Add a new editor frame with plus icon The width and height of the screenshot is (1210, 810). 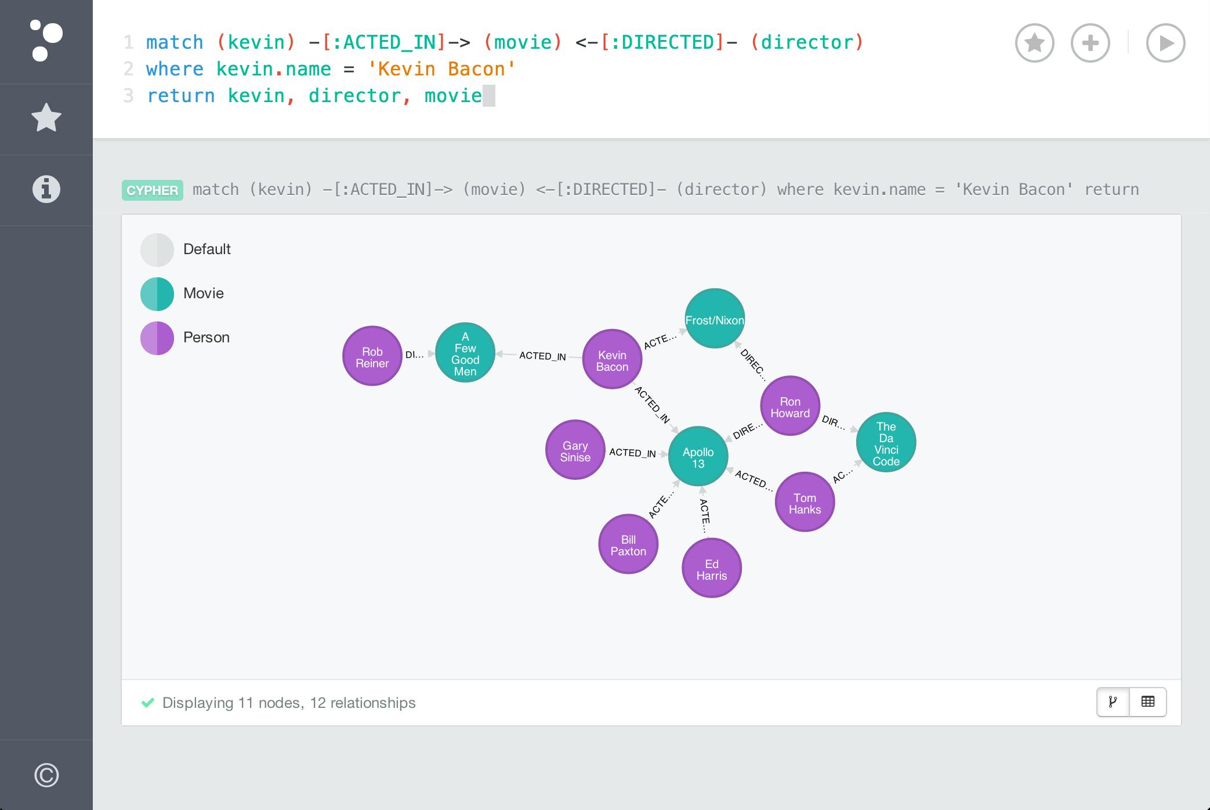(1090, 43)
